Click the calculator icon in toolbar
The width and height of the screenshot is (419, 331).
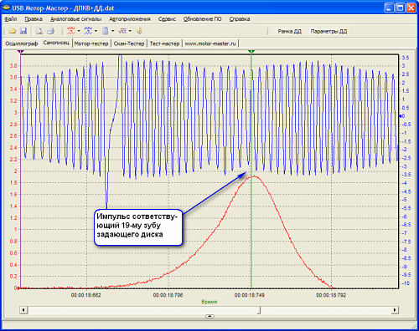(x=105, y=31)
